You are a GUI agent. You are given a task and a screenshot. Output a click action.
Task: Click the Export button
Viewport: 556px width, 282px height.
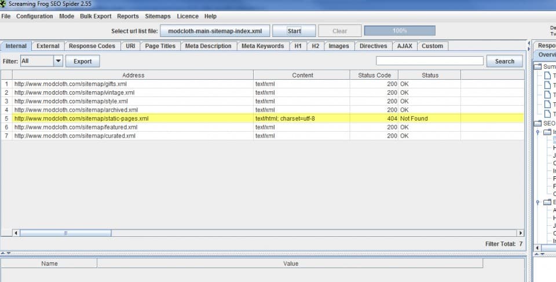(83, 61)
